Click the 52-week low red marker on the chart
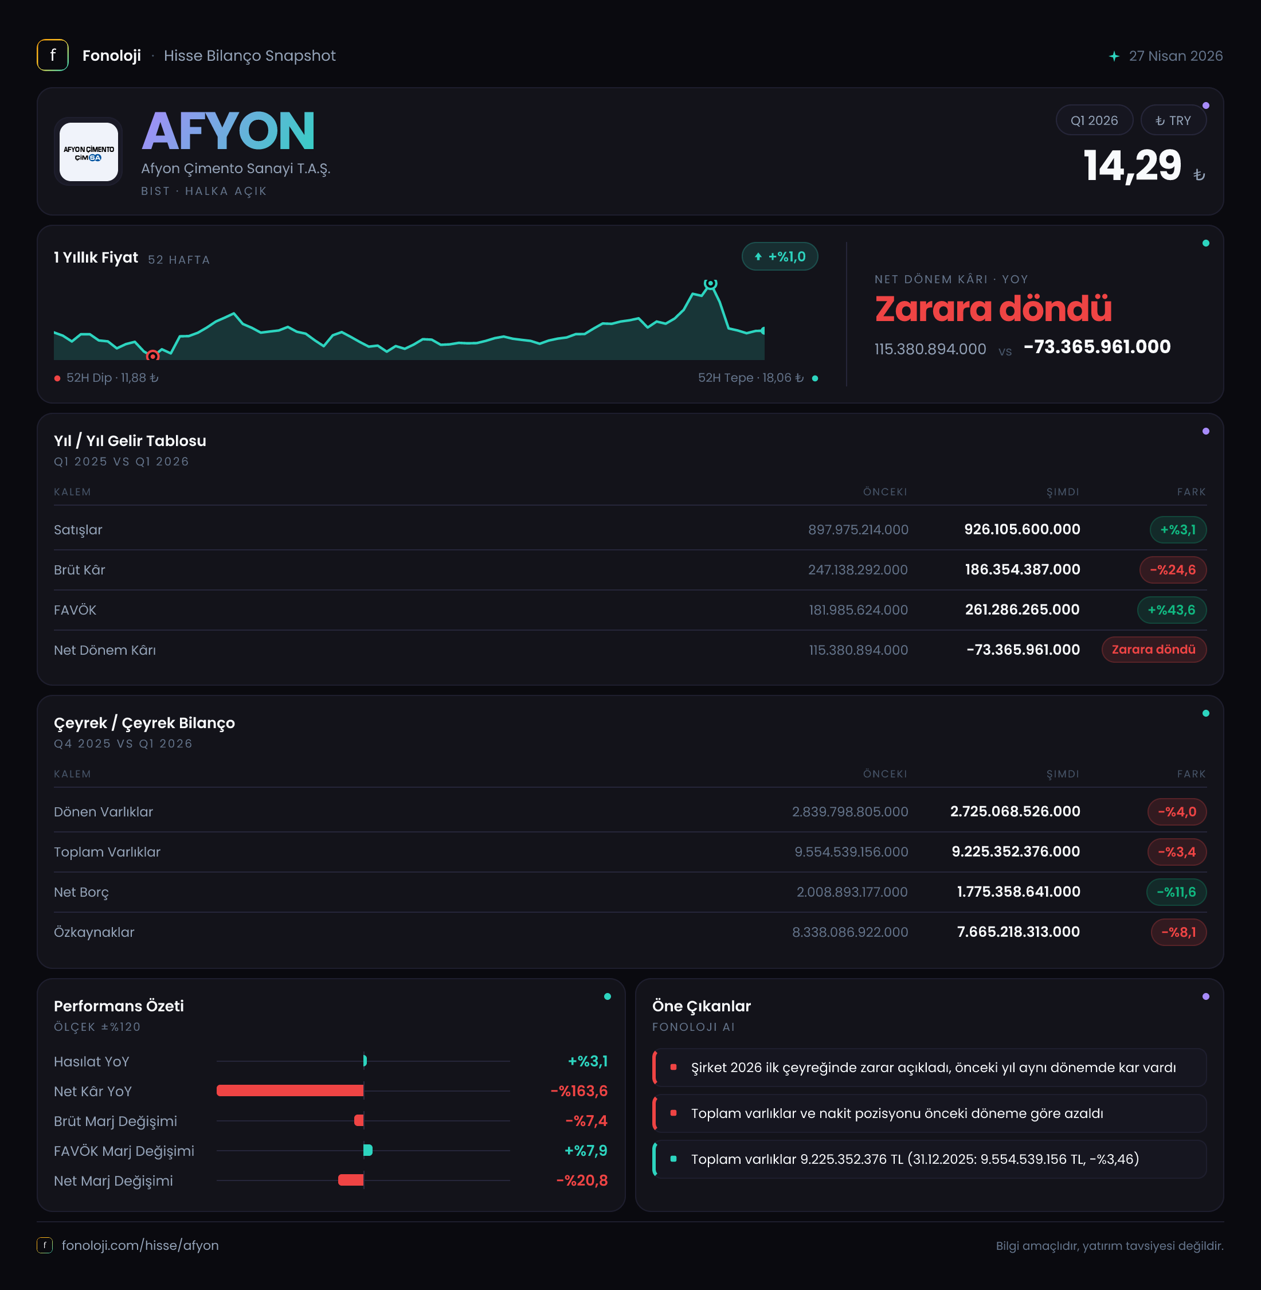The height and width of the screenshot is (1290, 1261). (153, 357)
